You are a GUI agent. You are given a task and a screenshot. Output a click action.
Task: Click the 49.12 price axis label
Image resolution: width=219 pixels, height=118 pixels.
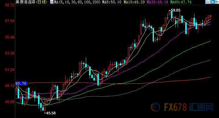10,86
